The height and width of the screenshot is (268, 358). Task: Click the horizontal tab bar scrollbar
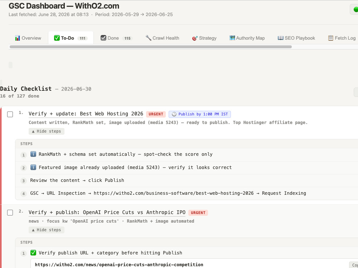pos(151,47)
